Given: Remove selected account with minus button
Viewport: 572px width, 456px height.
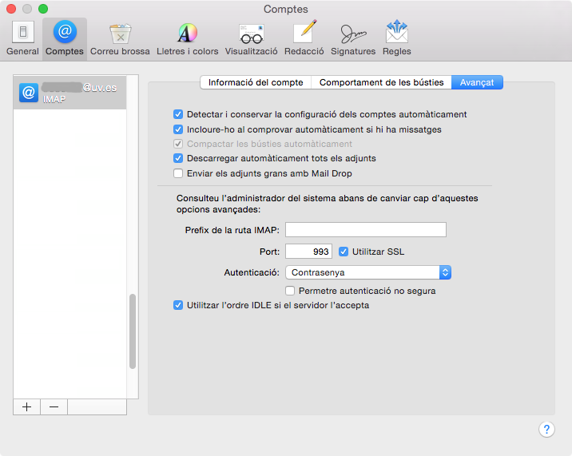Looking at the screenshot, I should [x=54, y=406].
